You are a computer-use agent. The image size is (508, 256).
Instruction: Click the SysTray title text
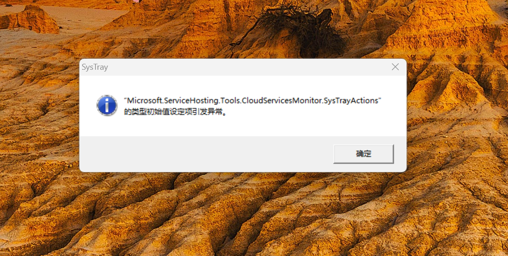point(95,67)
